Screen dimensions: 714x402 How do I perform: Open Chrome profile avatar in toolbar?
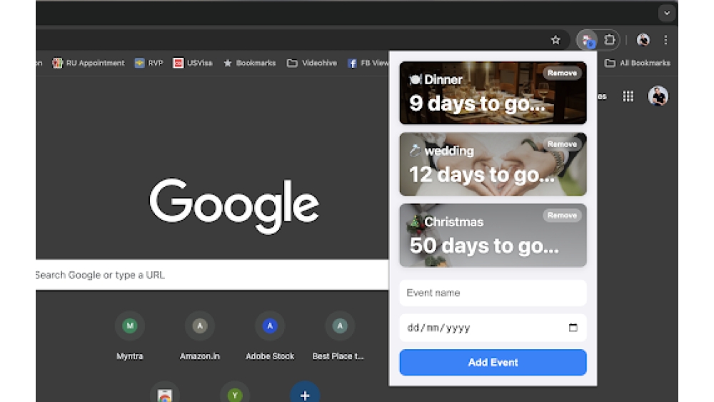tap(643, 40)
